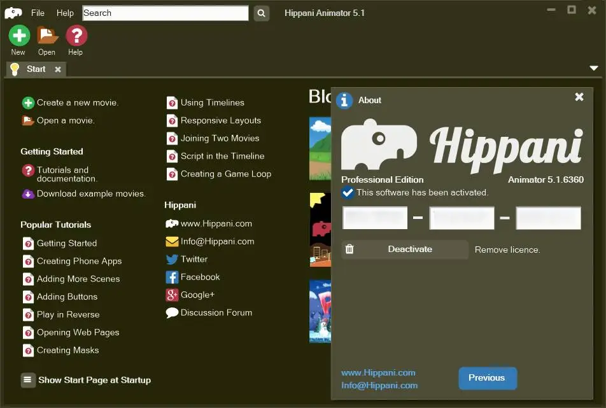Click the Play in Reverse document icon
Screen dimensions: 606x408
click(x=28, y=314)
